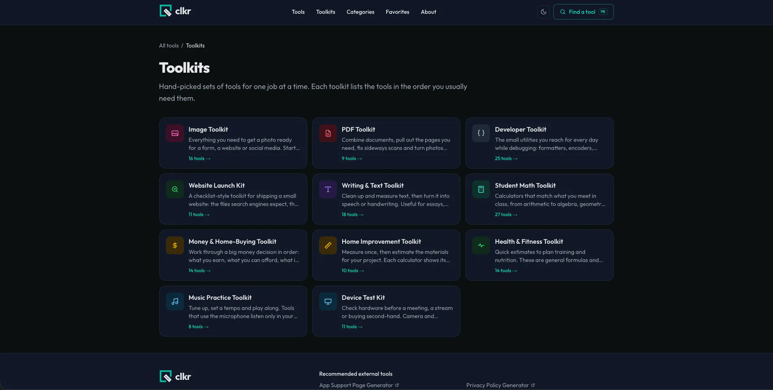
Task: Click the Student Math Toolkit calculator icon
Action: 481,189
